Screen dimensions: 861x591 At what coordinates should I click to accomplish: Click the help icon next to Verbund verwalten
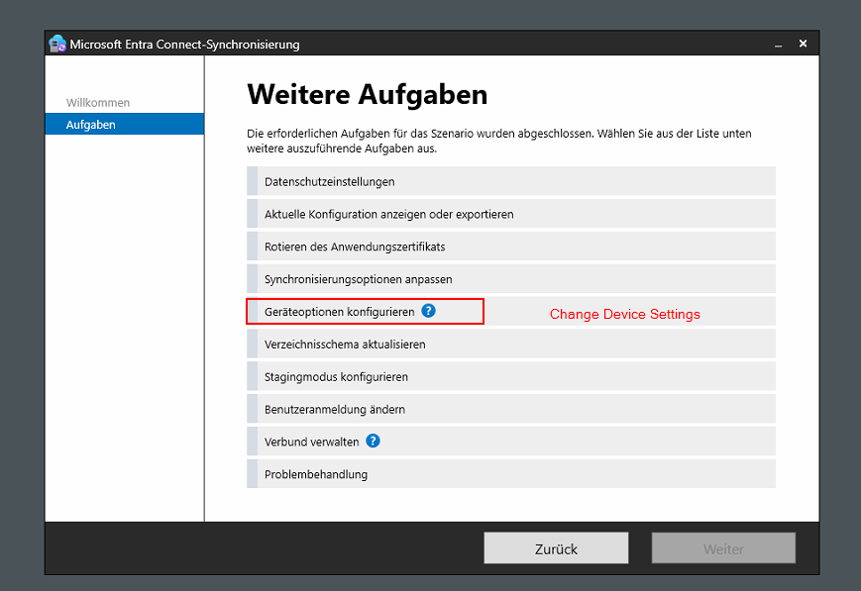pyautogui.click(x=373, y=442)
